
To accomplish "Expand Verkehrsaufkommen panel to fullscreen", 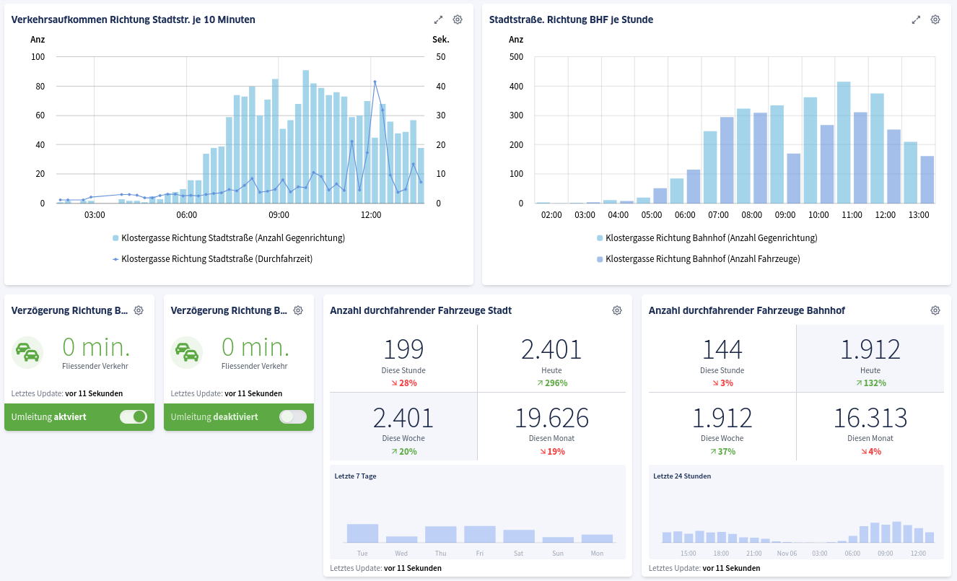I will [438, 19].
